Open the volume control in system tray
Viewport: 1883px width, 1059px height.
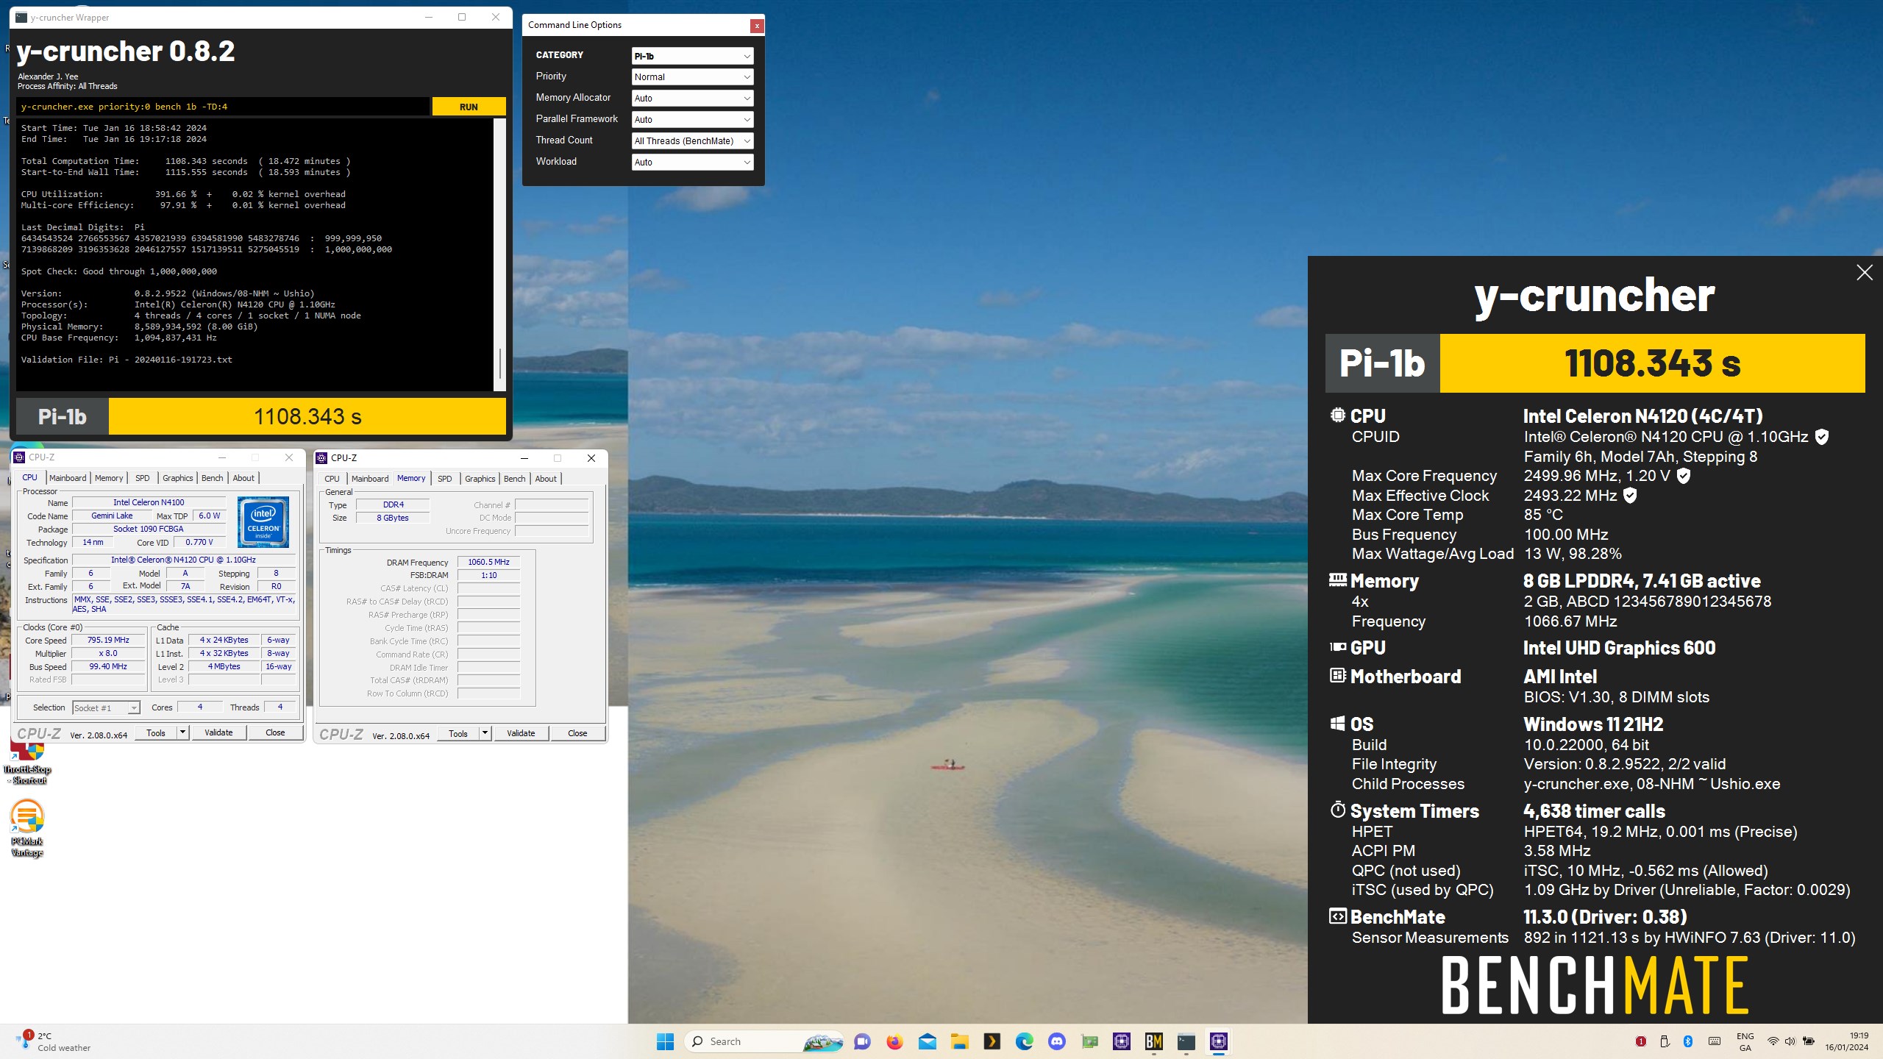1790,1041
